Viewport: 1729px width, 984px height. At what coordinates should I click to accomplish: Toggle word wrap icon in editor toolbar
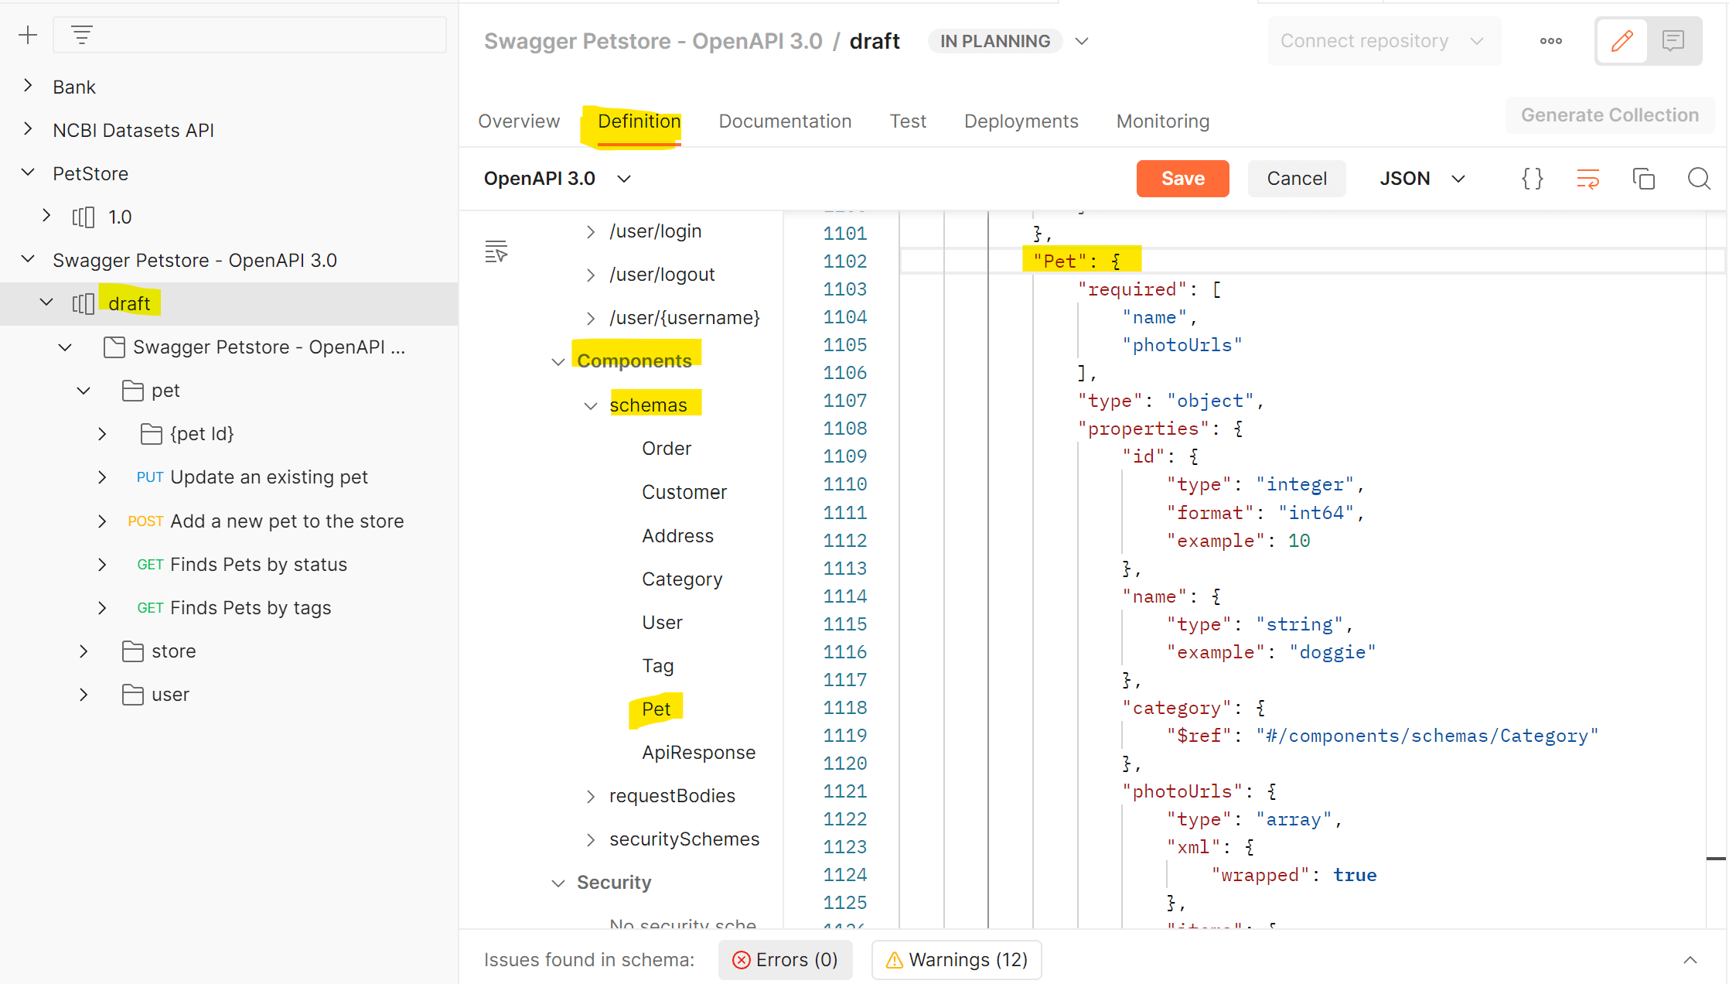[x=1587, y=179]
